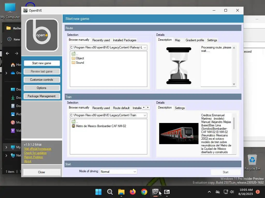This screenshot has height=198, width=265.
Task: Click taskbar clock showing 10:05 AM
Action: coord(246,192)
